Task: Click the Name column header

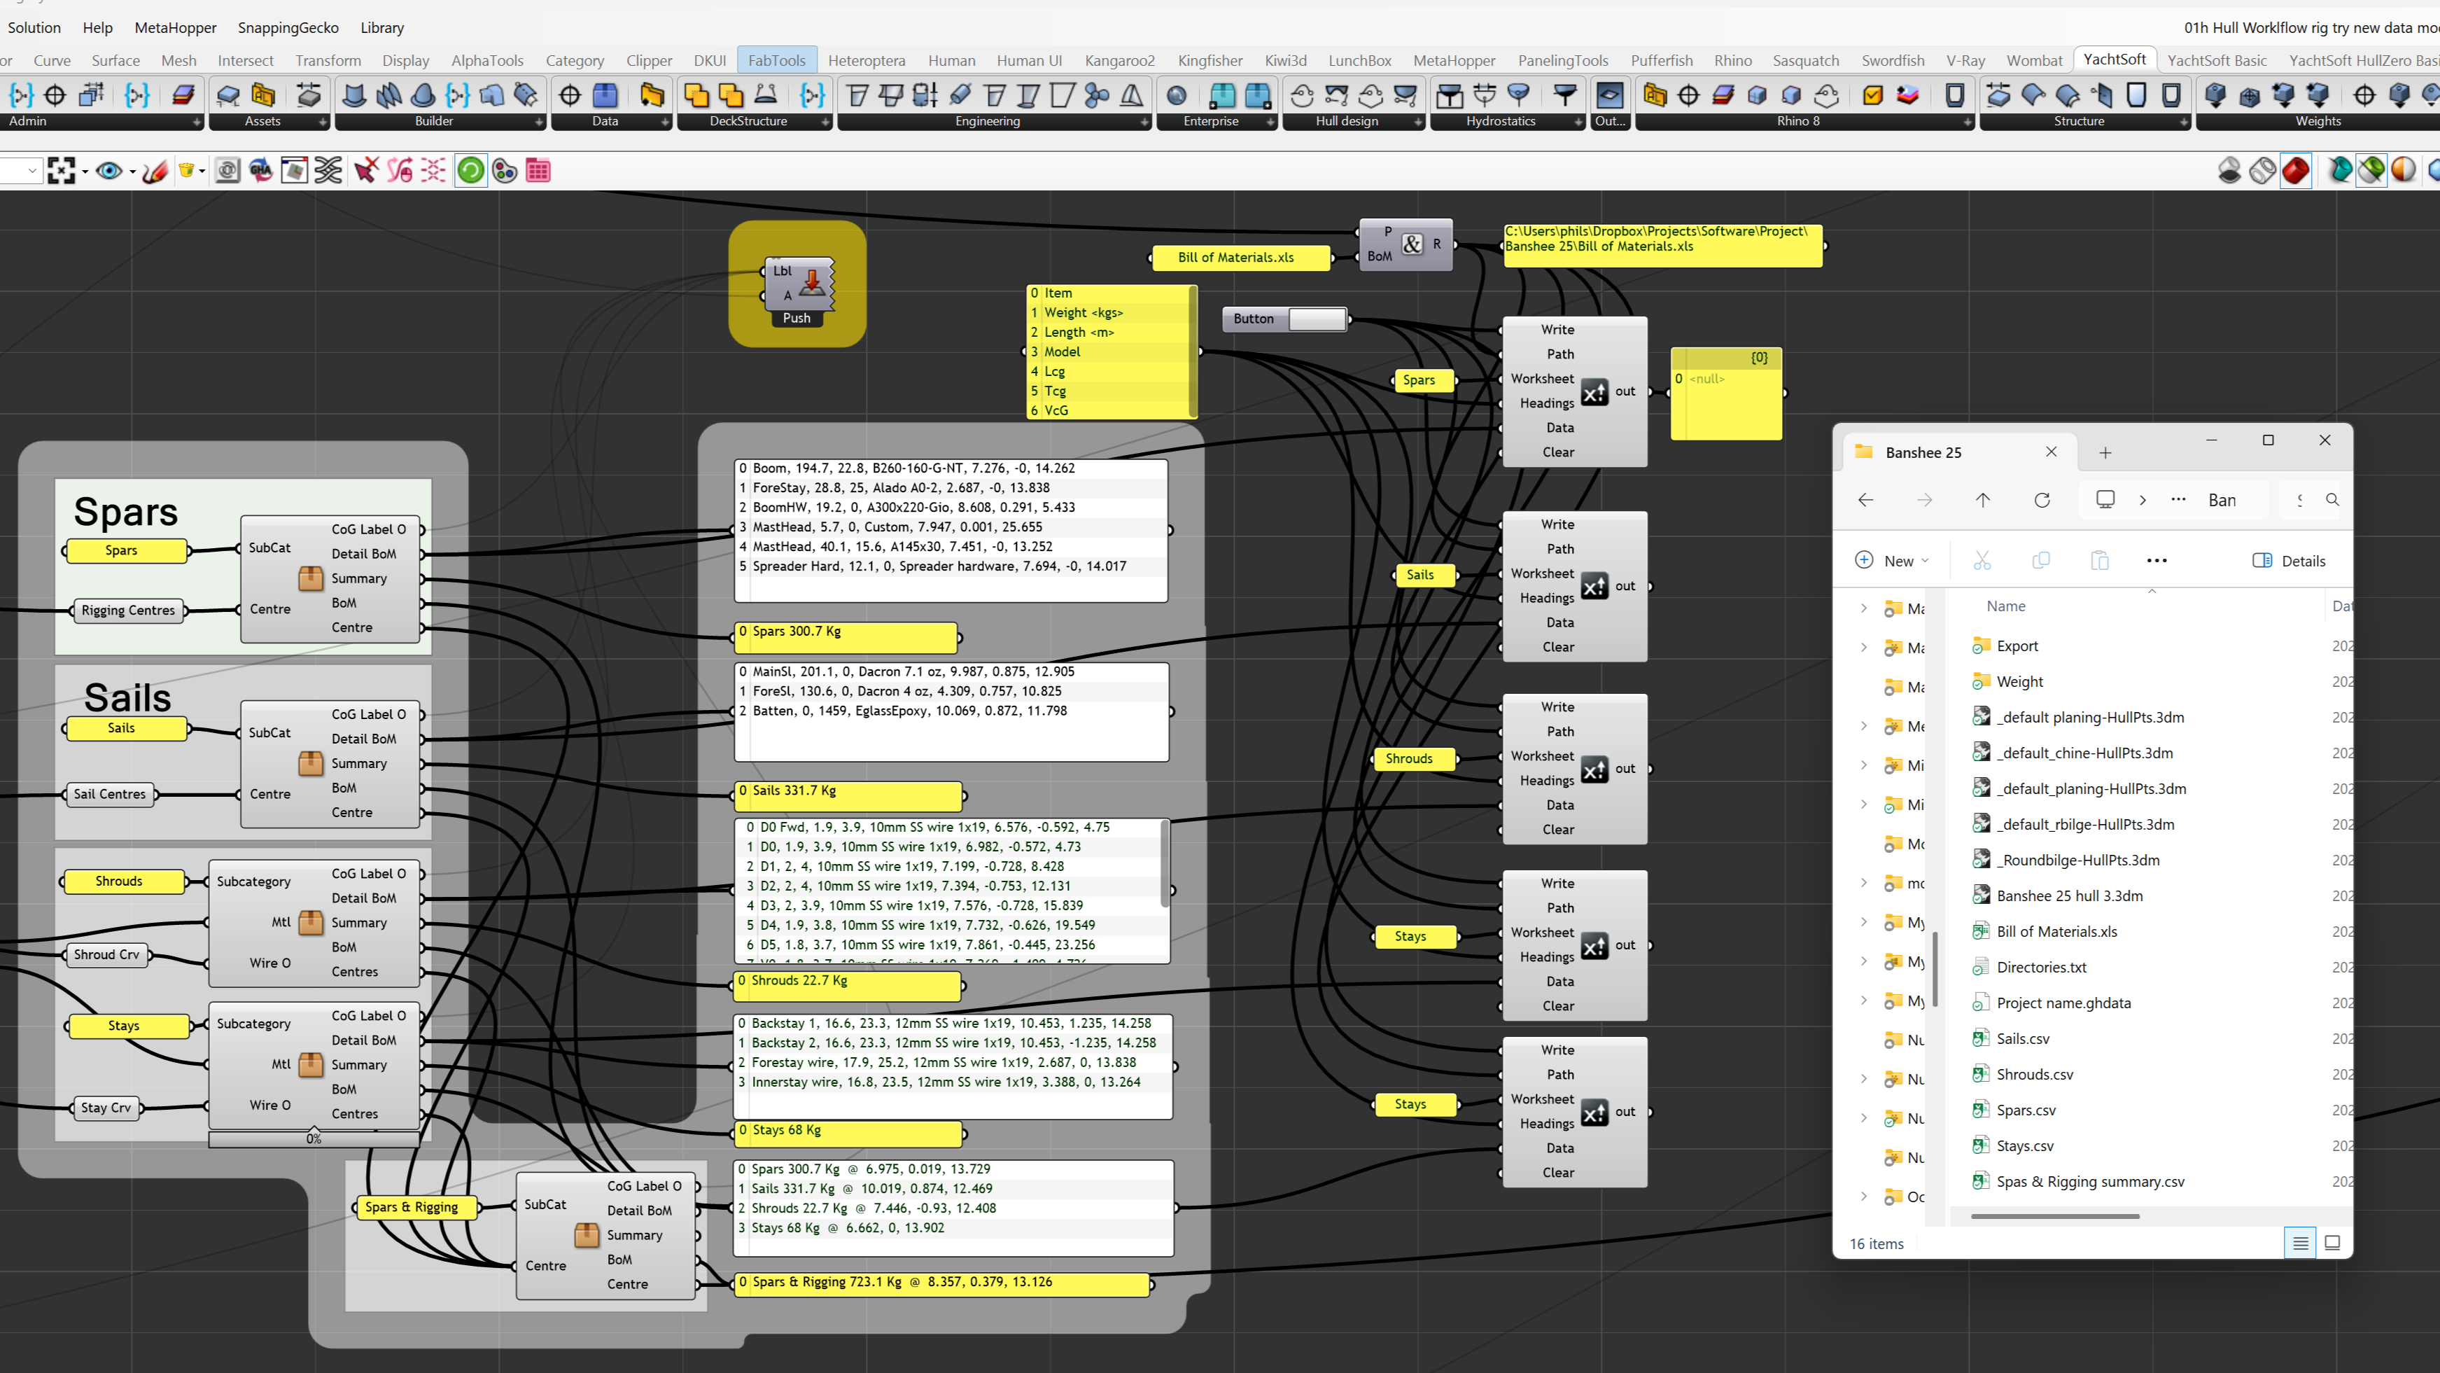Action: (2005, 606)
